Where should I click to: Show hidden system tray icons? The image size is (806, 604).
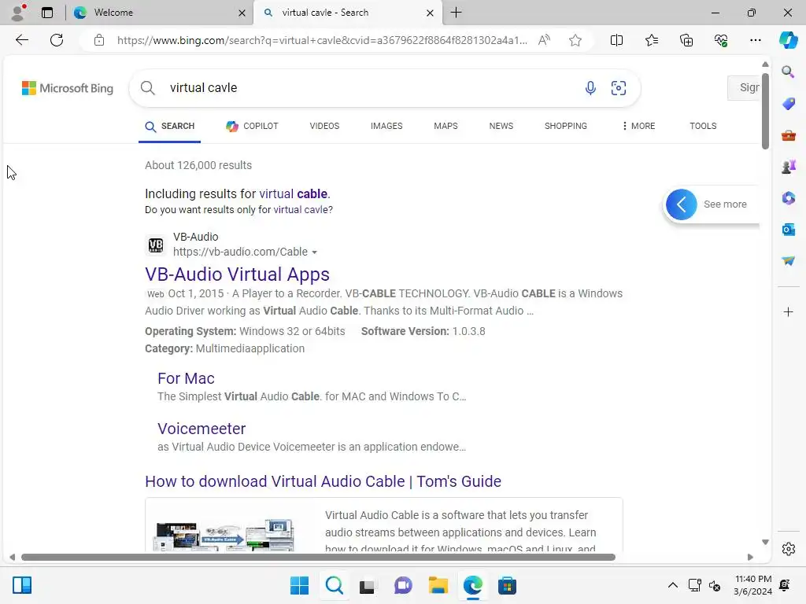pos(672,585)
